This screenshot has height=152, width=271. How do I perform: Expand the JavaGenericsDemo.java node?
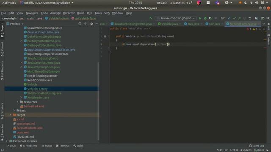tap(21, 62)
